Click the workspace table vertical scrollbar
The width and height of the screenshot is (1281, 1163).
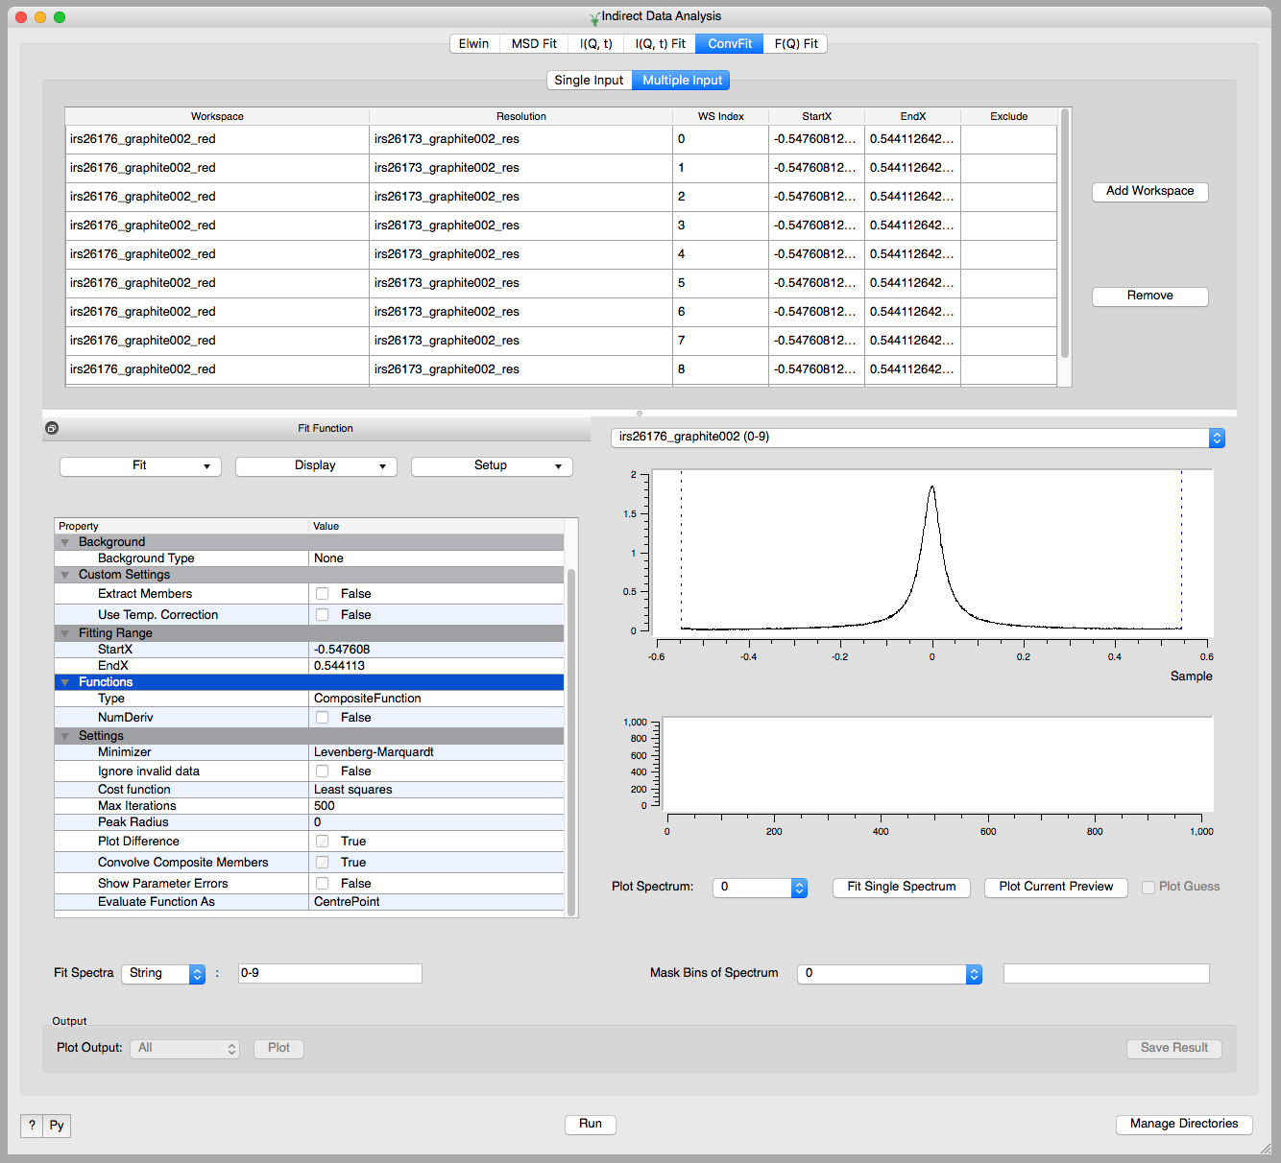[1064, 235]
